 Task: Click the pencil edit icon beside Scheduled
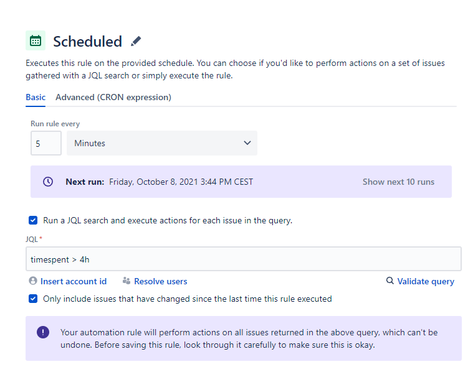pos(136,42)
